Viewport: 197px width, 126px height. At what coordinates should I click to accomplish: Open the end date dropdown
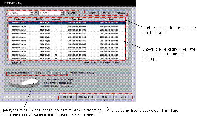tap(62, 13)
